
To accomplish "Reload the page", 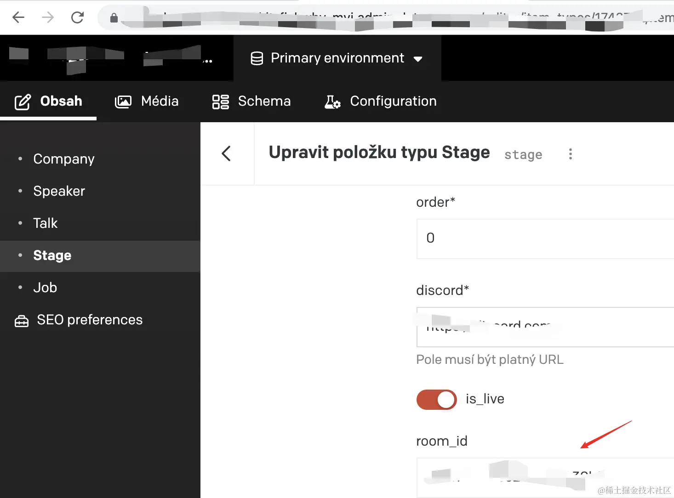I will tap(77, 17).
